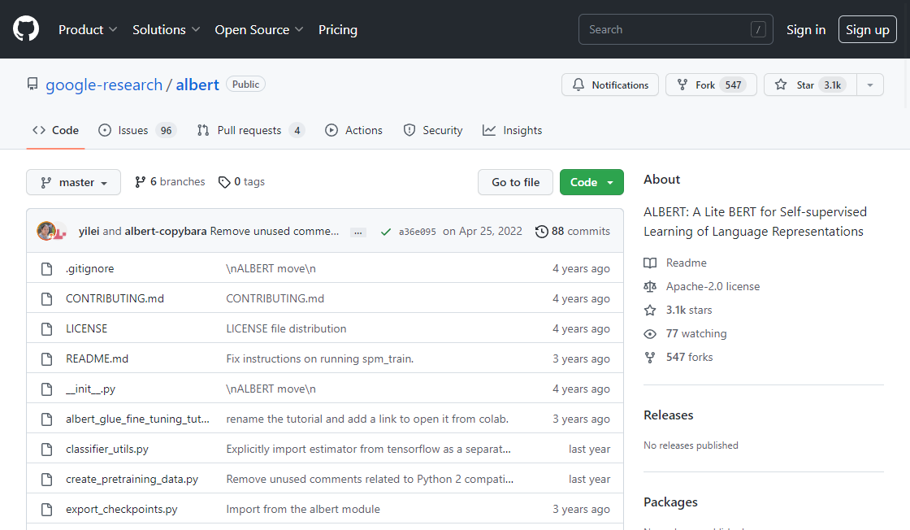The image size is (910, 530).
Task: Open the star lists dropdown arrow
Action: [x=870, y=85]
